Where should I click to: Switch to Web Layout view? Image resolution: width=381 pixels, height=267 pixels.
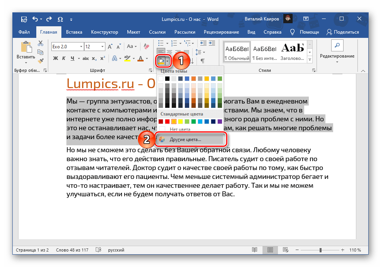(x=286, y=250)
